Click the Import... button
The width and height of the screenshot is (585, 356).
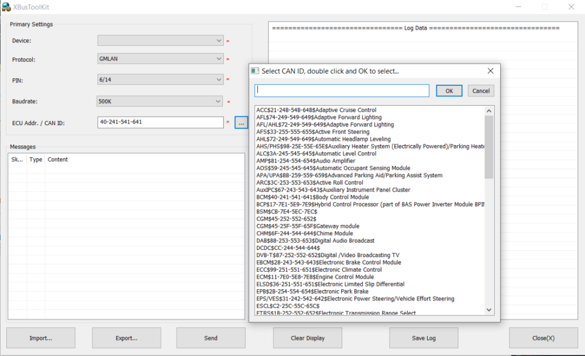click(40, 338)
